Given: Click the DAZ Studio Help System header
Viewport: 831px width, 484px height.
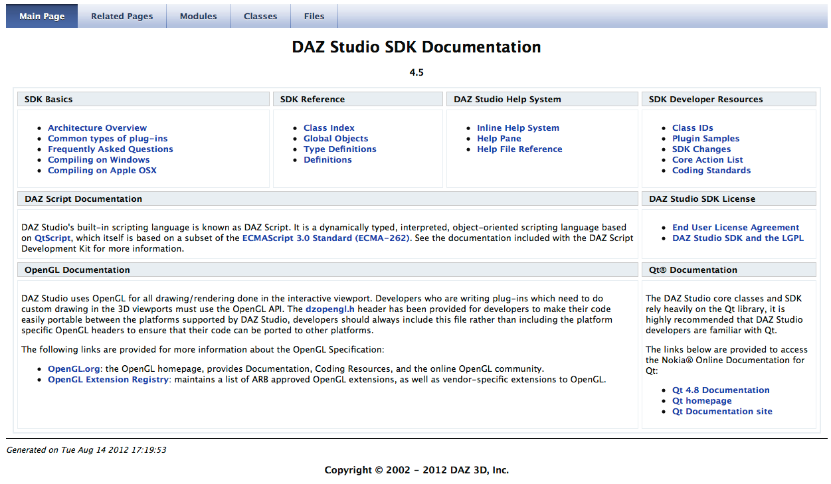Looking at the screenshot, I should 542,100.
